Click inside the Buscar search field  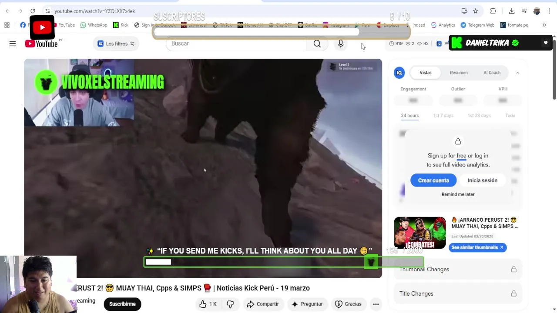(236, 43)
